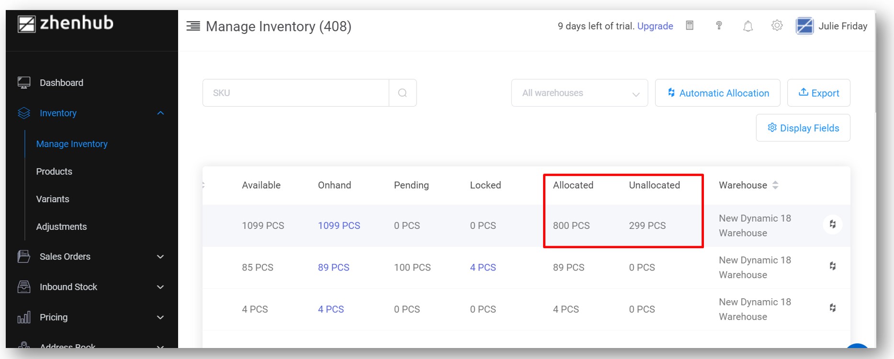Click the 800 PCS allocated cell

(x=571, y=226)
